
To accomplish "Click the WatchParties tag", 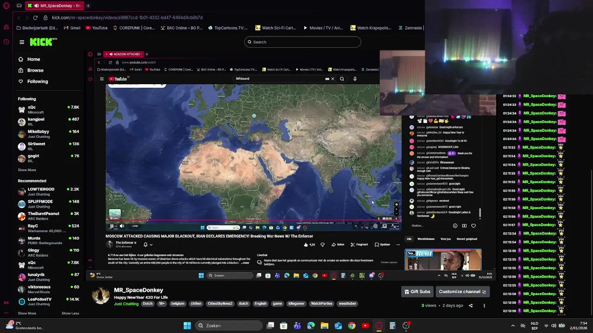I will [322, 304].
